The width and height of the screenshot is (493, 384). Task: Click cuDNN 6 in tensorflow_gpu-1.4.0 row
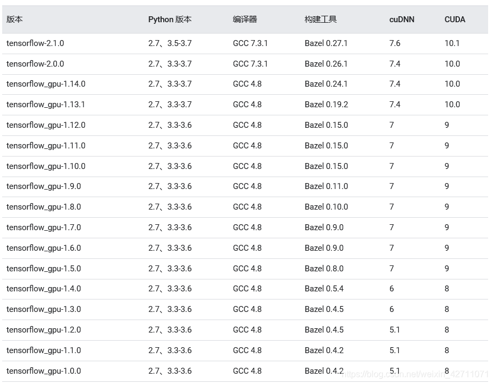click(392, 289)
